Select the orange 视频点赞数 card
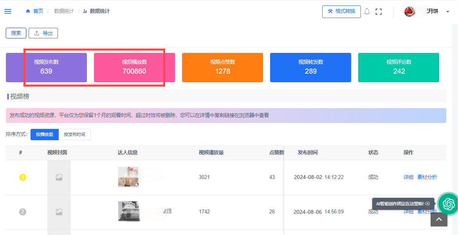Viewport: 458px width, 235px height. [222, 67]
